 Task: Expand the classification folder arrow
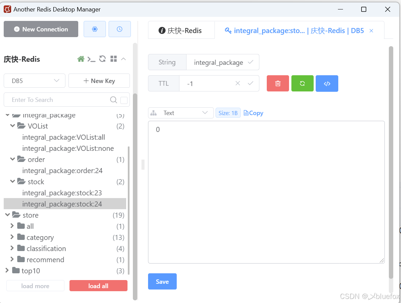12,248
